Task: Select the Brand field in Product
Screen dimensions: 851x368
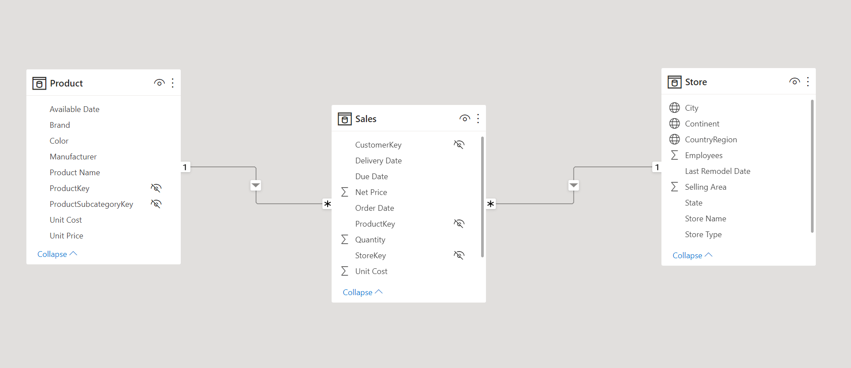Action: pos(60,125)
